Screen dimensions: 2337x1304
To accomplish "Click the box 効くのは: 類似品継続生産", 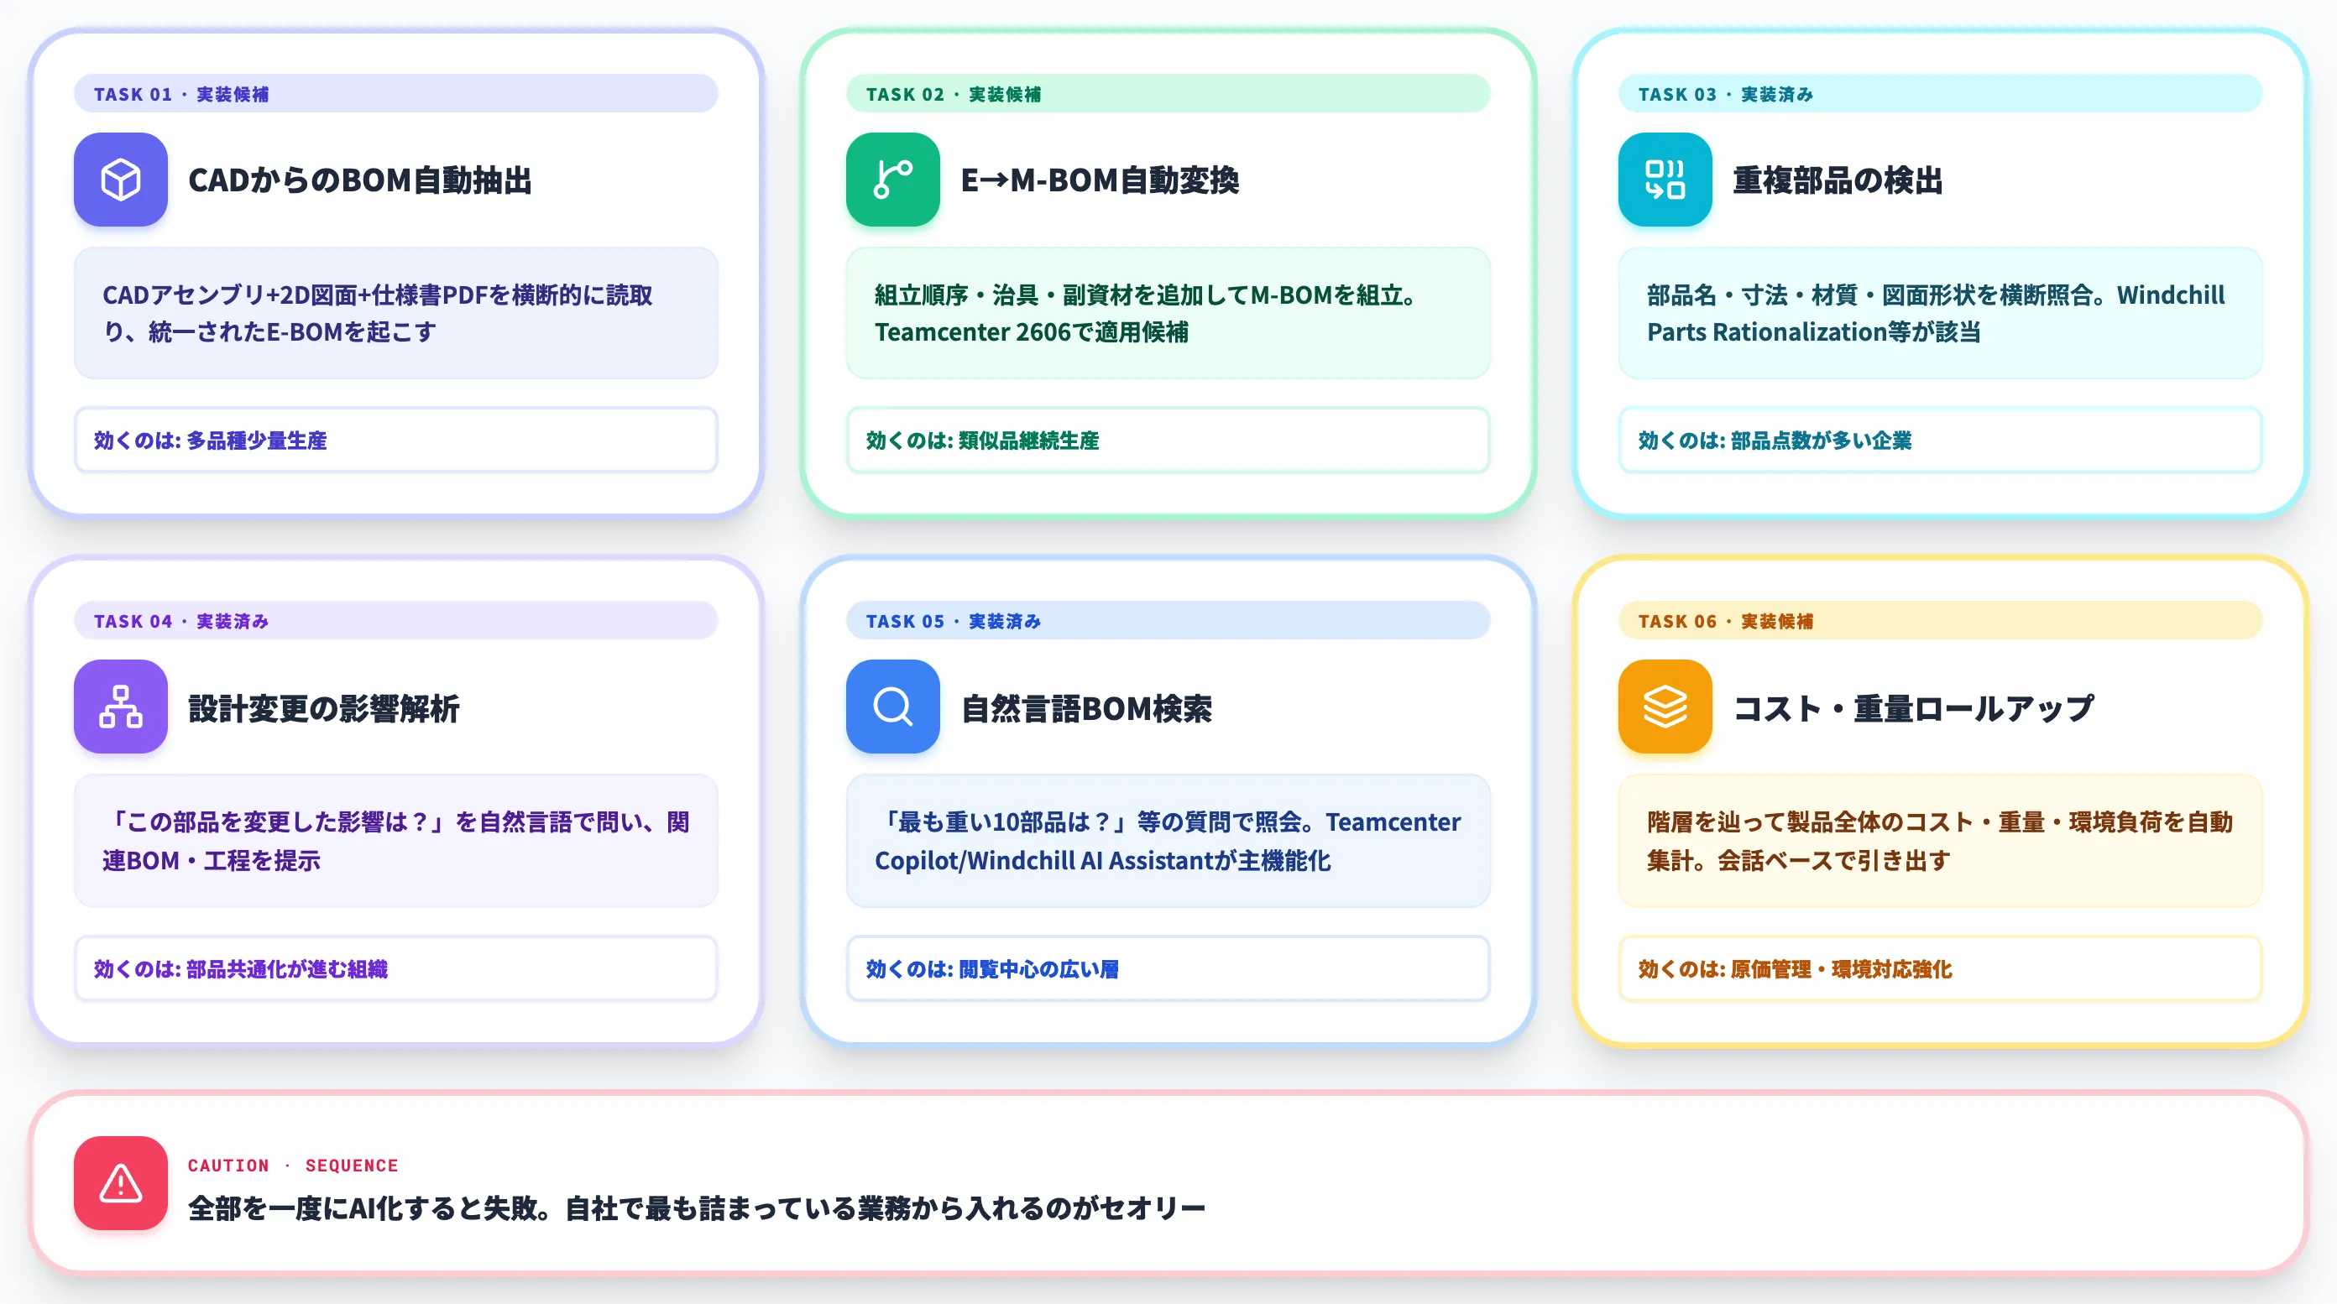I will [x=1168, y=440].
